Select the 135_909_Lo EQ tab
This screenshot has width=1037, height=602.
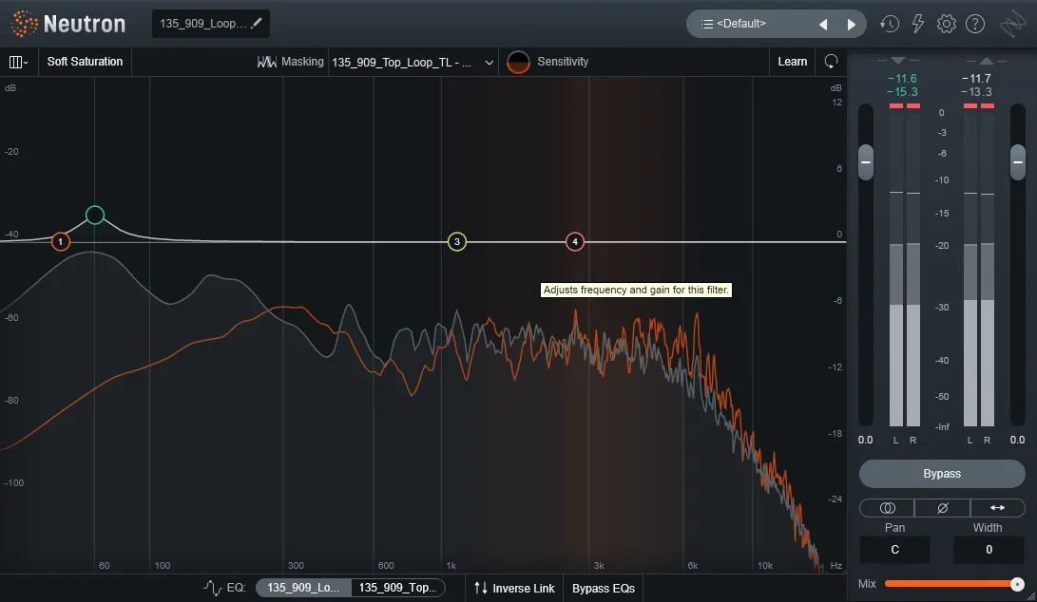pos(303,588)
